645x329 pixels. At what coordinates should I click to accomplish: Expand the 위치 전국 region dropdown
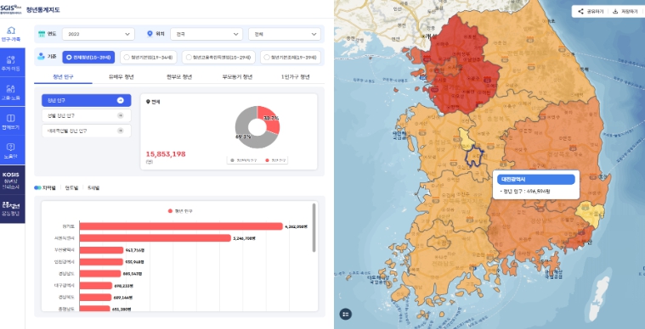click(207, 34)
